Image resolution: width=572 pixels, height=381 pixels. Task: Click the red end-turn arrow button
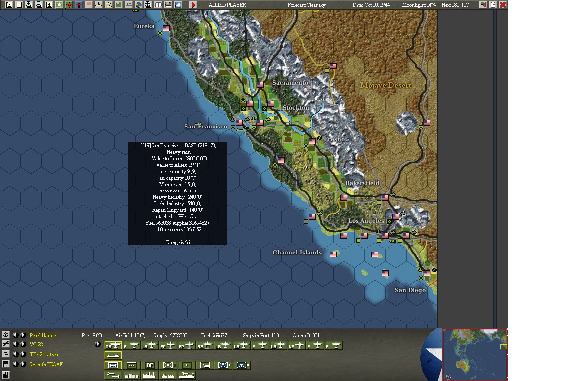193,5
